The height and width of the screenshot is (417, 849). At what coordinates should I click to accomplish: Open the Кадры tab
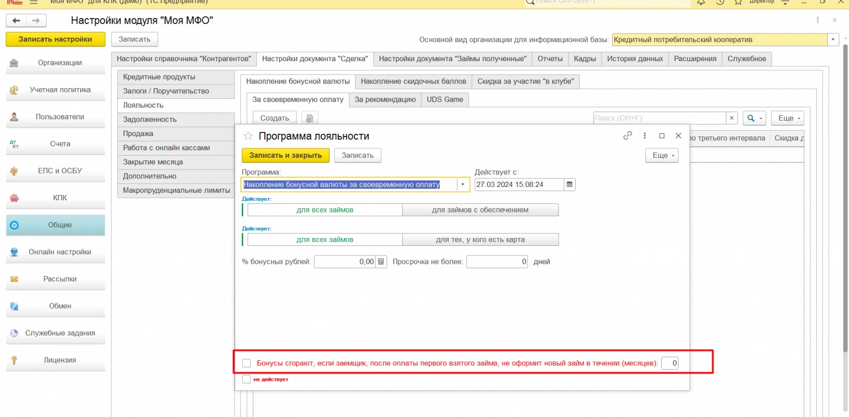click(x=585, y=59)
